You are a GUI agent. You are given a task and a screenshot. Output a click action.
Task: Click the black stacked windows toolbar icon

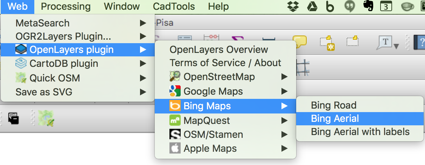point(13,118)
